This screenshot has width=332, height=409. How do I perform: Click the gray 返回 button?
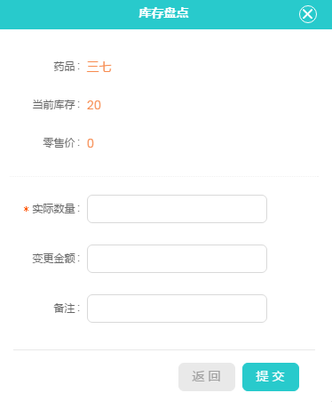207,377
